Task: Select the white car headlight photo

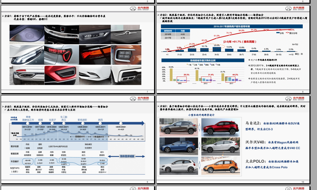Action: pyautogui.click(x=27, y=55)
